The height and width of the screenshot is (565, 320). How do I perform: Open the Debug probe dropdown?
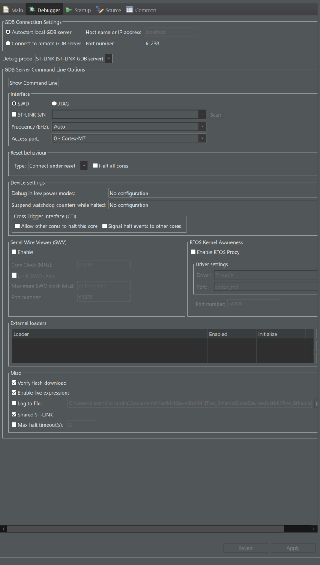pyautogui.click(x=109, y=58)
